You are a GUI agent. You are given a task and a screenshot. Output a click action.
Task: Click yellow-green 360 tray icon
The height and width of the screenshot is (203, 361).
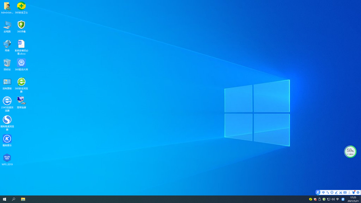tap(310, 199)
